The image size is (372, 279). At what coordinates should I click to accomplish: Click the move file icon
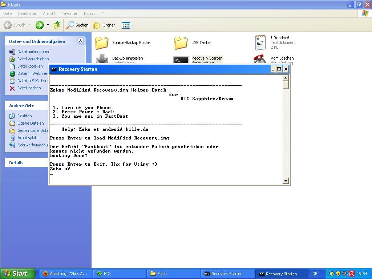point(12,59)
